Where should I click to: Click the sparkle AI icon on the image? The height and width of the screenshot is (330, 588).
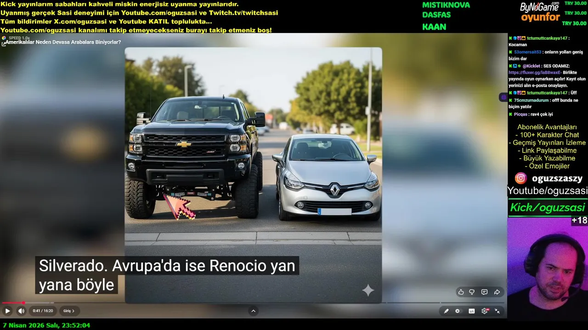(368, 290)
